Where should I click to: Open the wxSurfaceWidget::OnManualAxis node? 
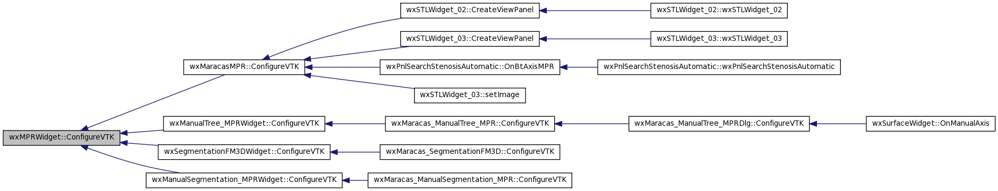931,124
